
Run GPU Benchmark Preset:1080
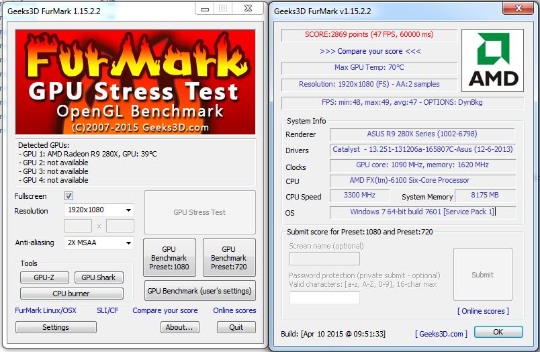pos(169,258)
